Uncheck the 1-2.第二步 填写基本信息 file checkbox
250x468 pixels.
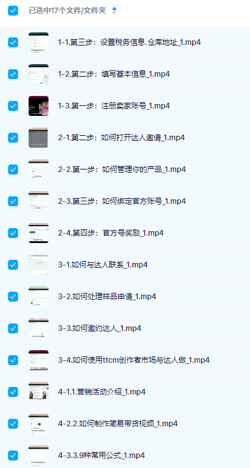(x=13, y=74)
